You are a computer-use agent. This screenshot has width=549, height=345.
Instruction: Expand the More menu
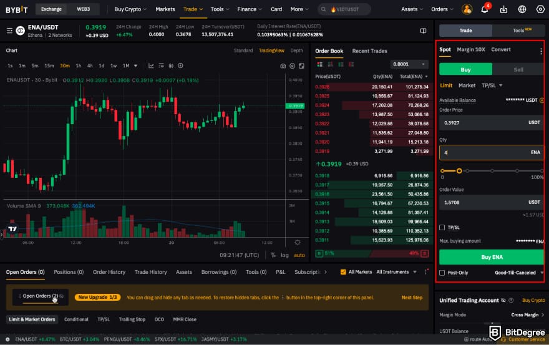(x=299, y=9)
